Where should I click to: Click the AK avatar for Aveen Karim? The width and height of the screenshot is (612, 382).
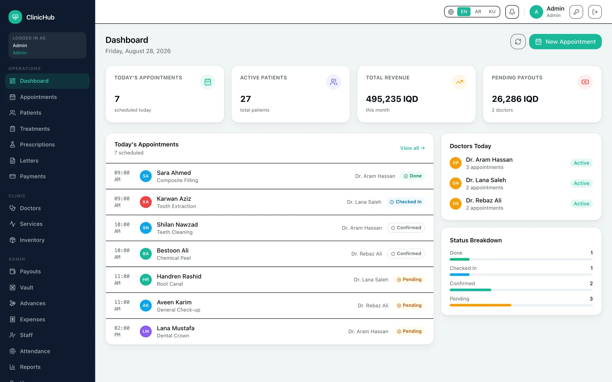[x=146, y=306]
